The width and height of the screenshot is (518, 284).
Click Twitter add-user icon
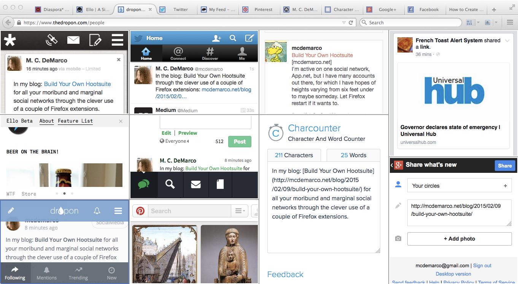coord(217,38)
